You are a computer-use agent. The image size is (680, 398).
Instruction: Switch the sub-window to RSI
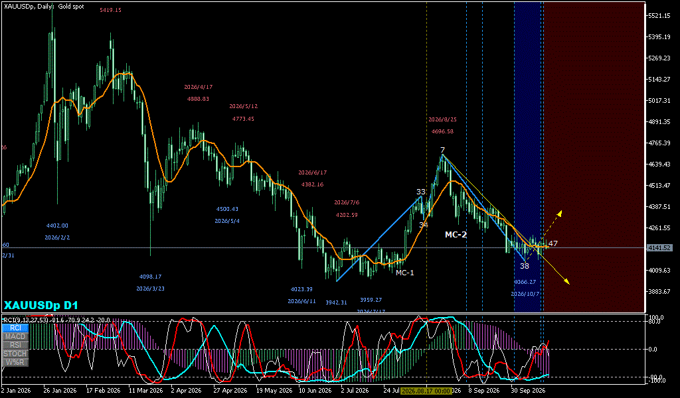tap(15, 345)
